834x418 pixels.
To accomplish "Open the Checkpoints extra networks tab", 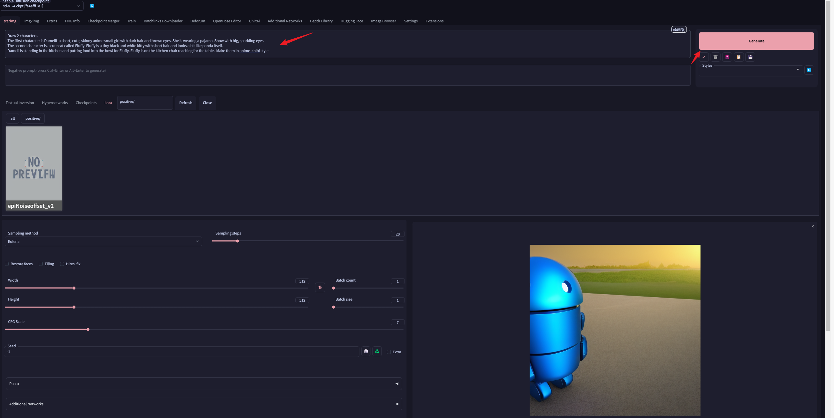I will pyautogui.click(x=86, y=103).
